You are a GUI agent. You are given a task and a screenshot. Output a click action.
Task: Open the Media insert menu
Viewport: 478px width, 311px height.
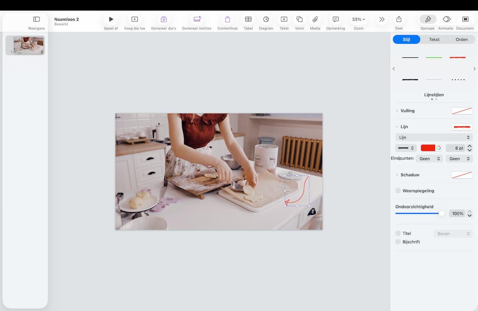(315, 19)
